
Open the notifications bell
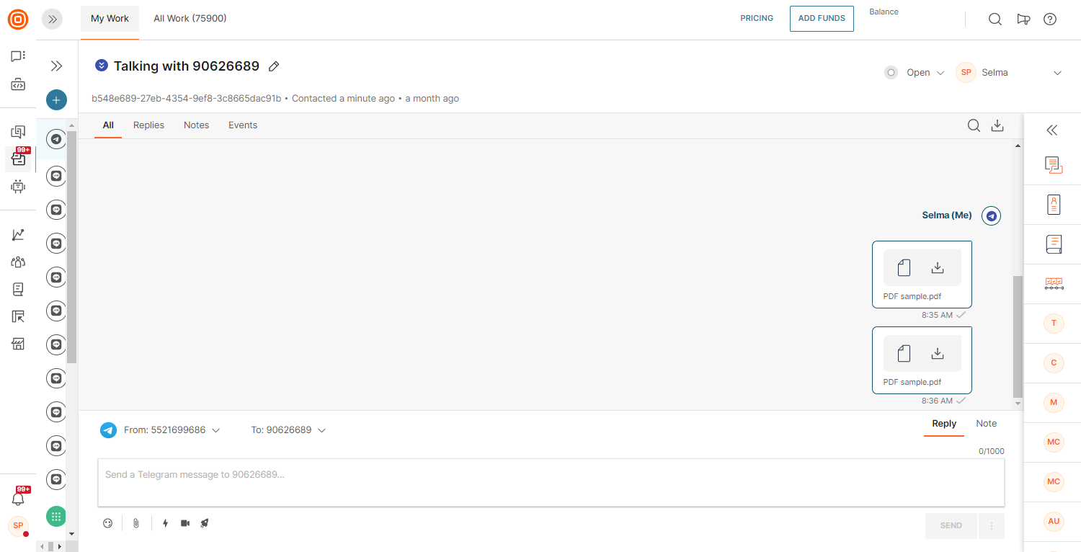[x=18, y=499]
